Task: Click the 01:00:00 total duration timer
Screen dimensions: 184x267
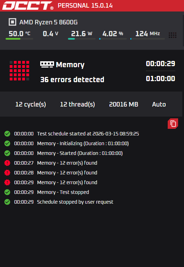Action: click(x=160, y=79)
